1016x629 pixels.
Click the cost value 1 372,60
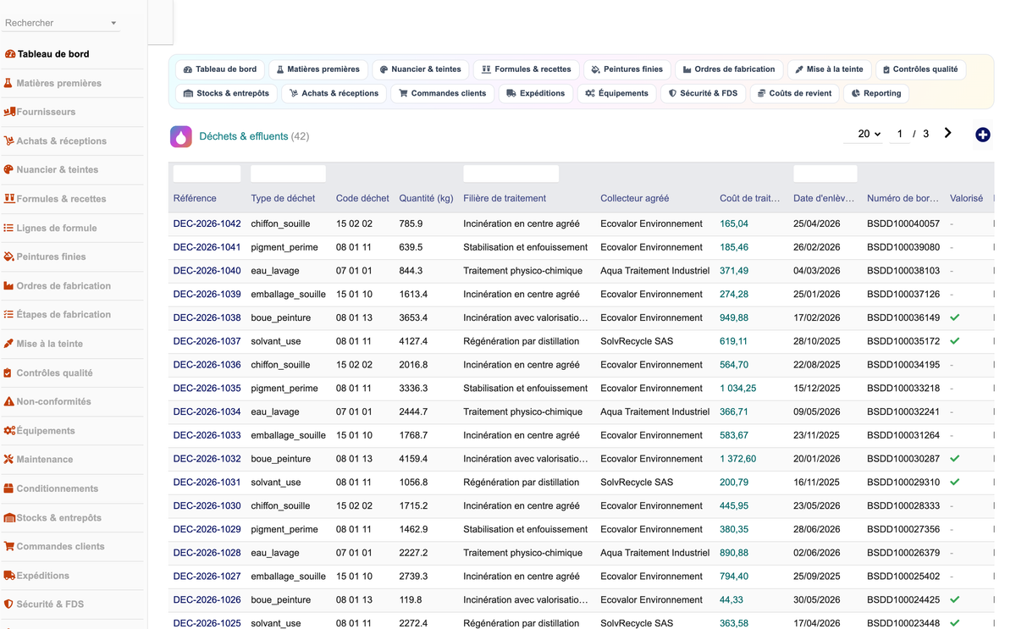(x=737, y=459)
